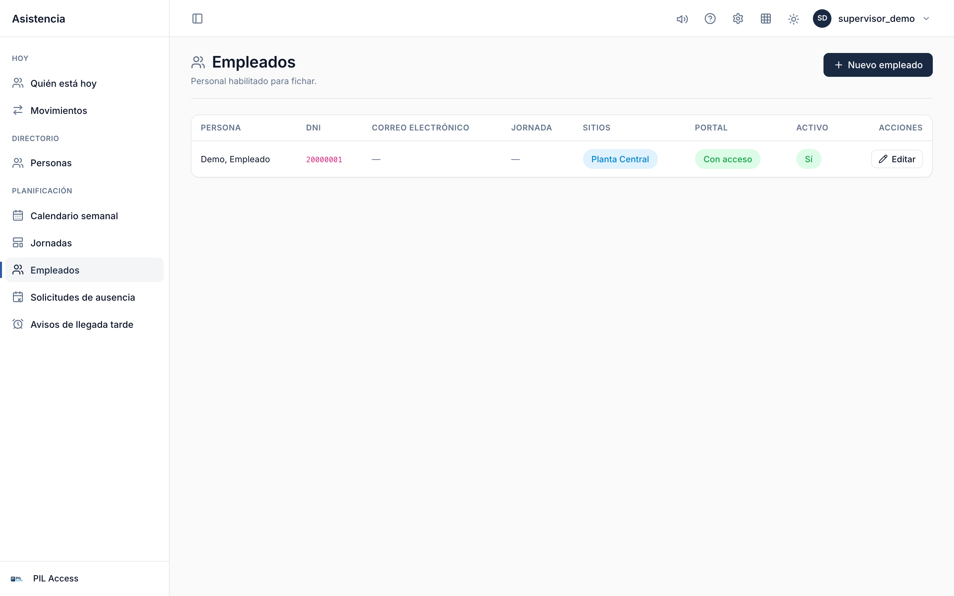Image resolution: width=954 pixels, height=596 pixels.
Task: Click the Solicitudes de ausencia calendar-x icon
Action: click(18, 297)
